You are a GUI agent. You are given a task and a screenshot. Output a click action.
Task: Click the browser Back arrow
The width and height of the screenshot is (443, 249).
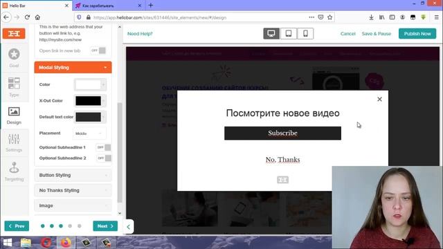pos(6,17)
